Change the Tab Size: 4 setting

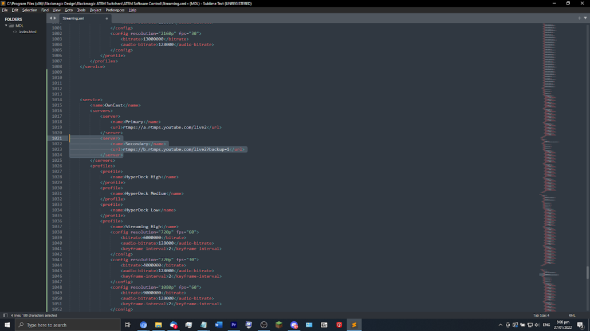[x=541, y=315]
